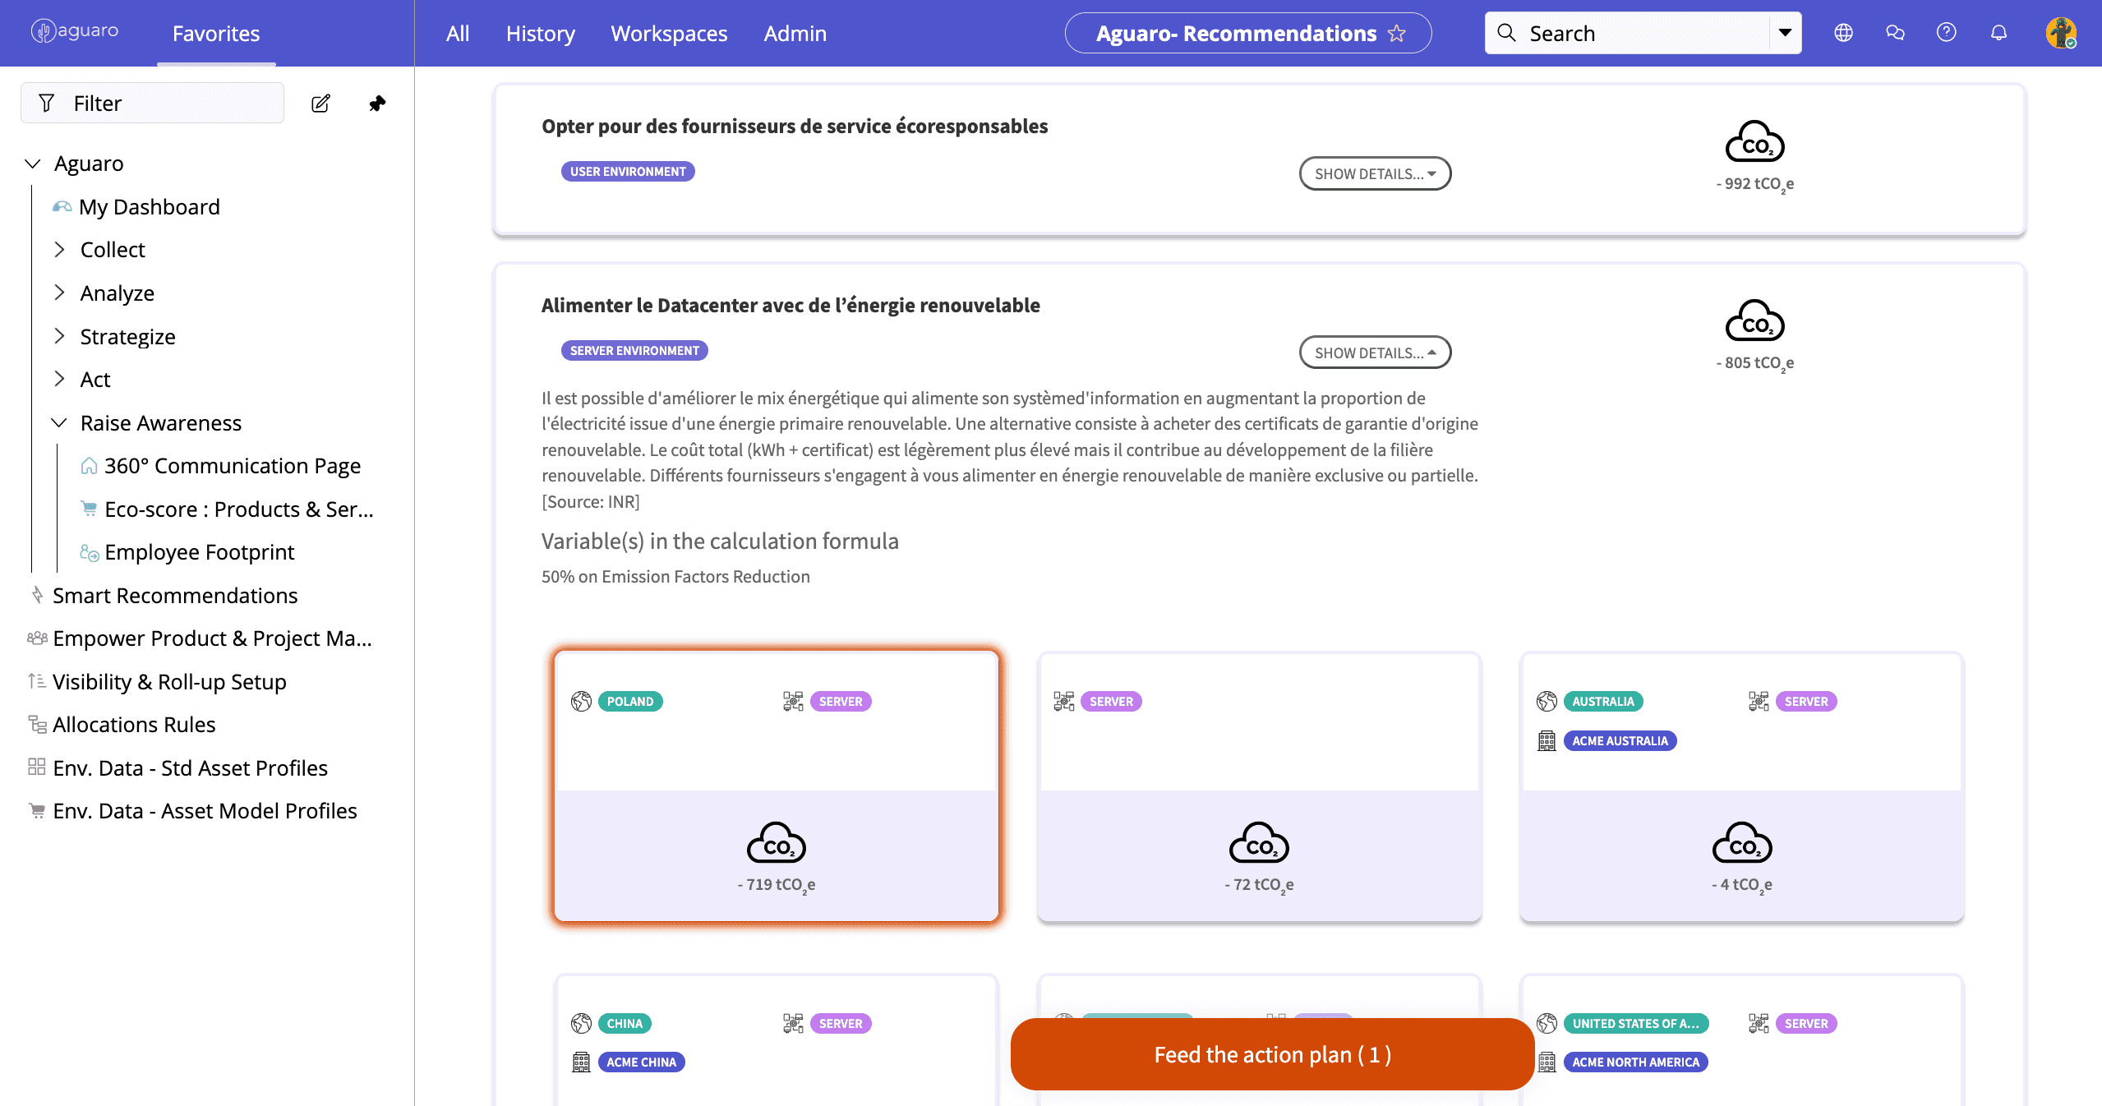2102x1106 pixels.
Task: Toggle favorite star on Aguaro- Recommendations
Action: tap(1396, 34)
